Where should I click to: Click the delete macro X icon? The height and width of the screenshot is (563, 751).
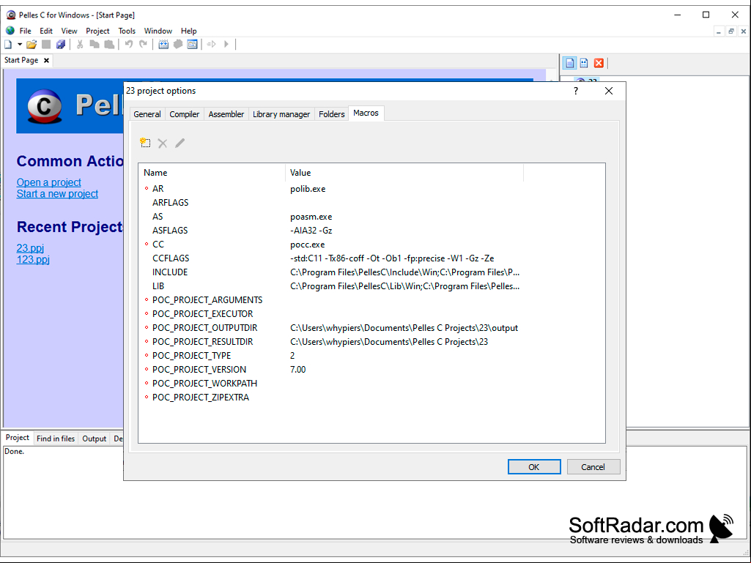click(163, 143)
